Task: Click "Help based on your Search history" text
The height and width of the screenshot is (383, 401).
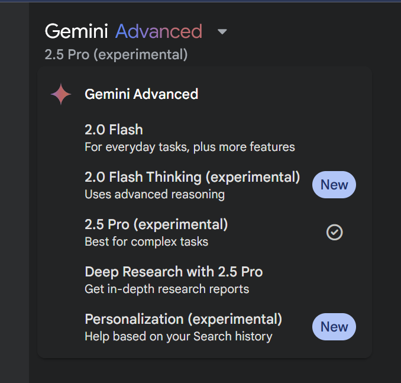Action: [x=178, y=336]
